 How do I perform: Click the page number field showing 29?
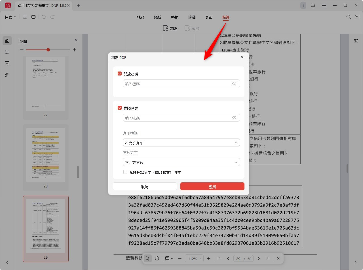(x=238, y=258)
